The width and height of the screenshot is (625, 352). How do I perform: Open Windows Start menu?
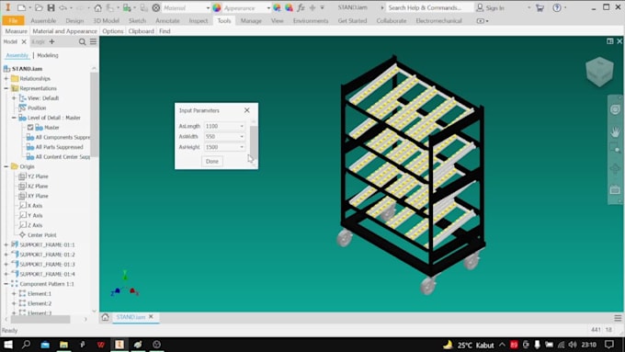click(x=8, y=345)
